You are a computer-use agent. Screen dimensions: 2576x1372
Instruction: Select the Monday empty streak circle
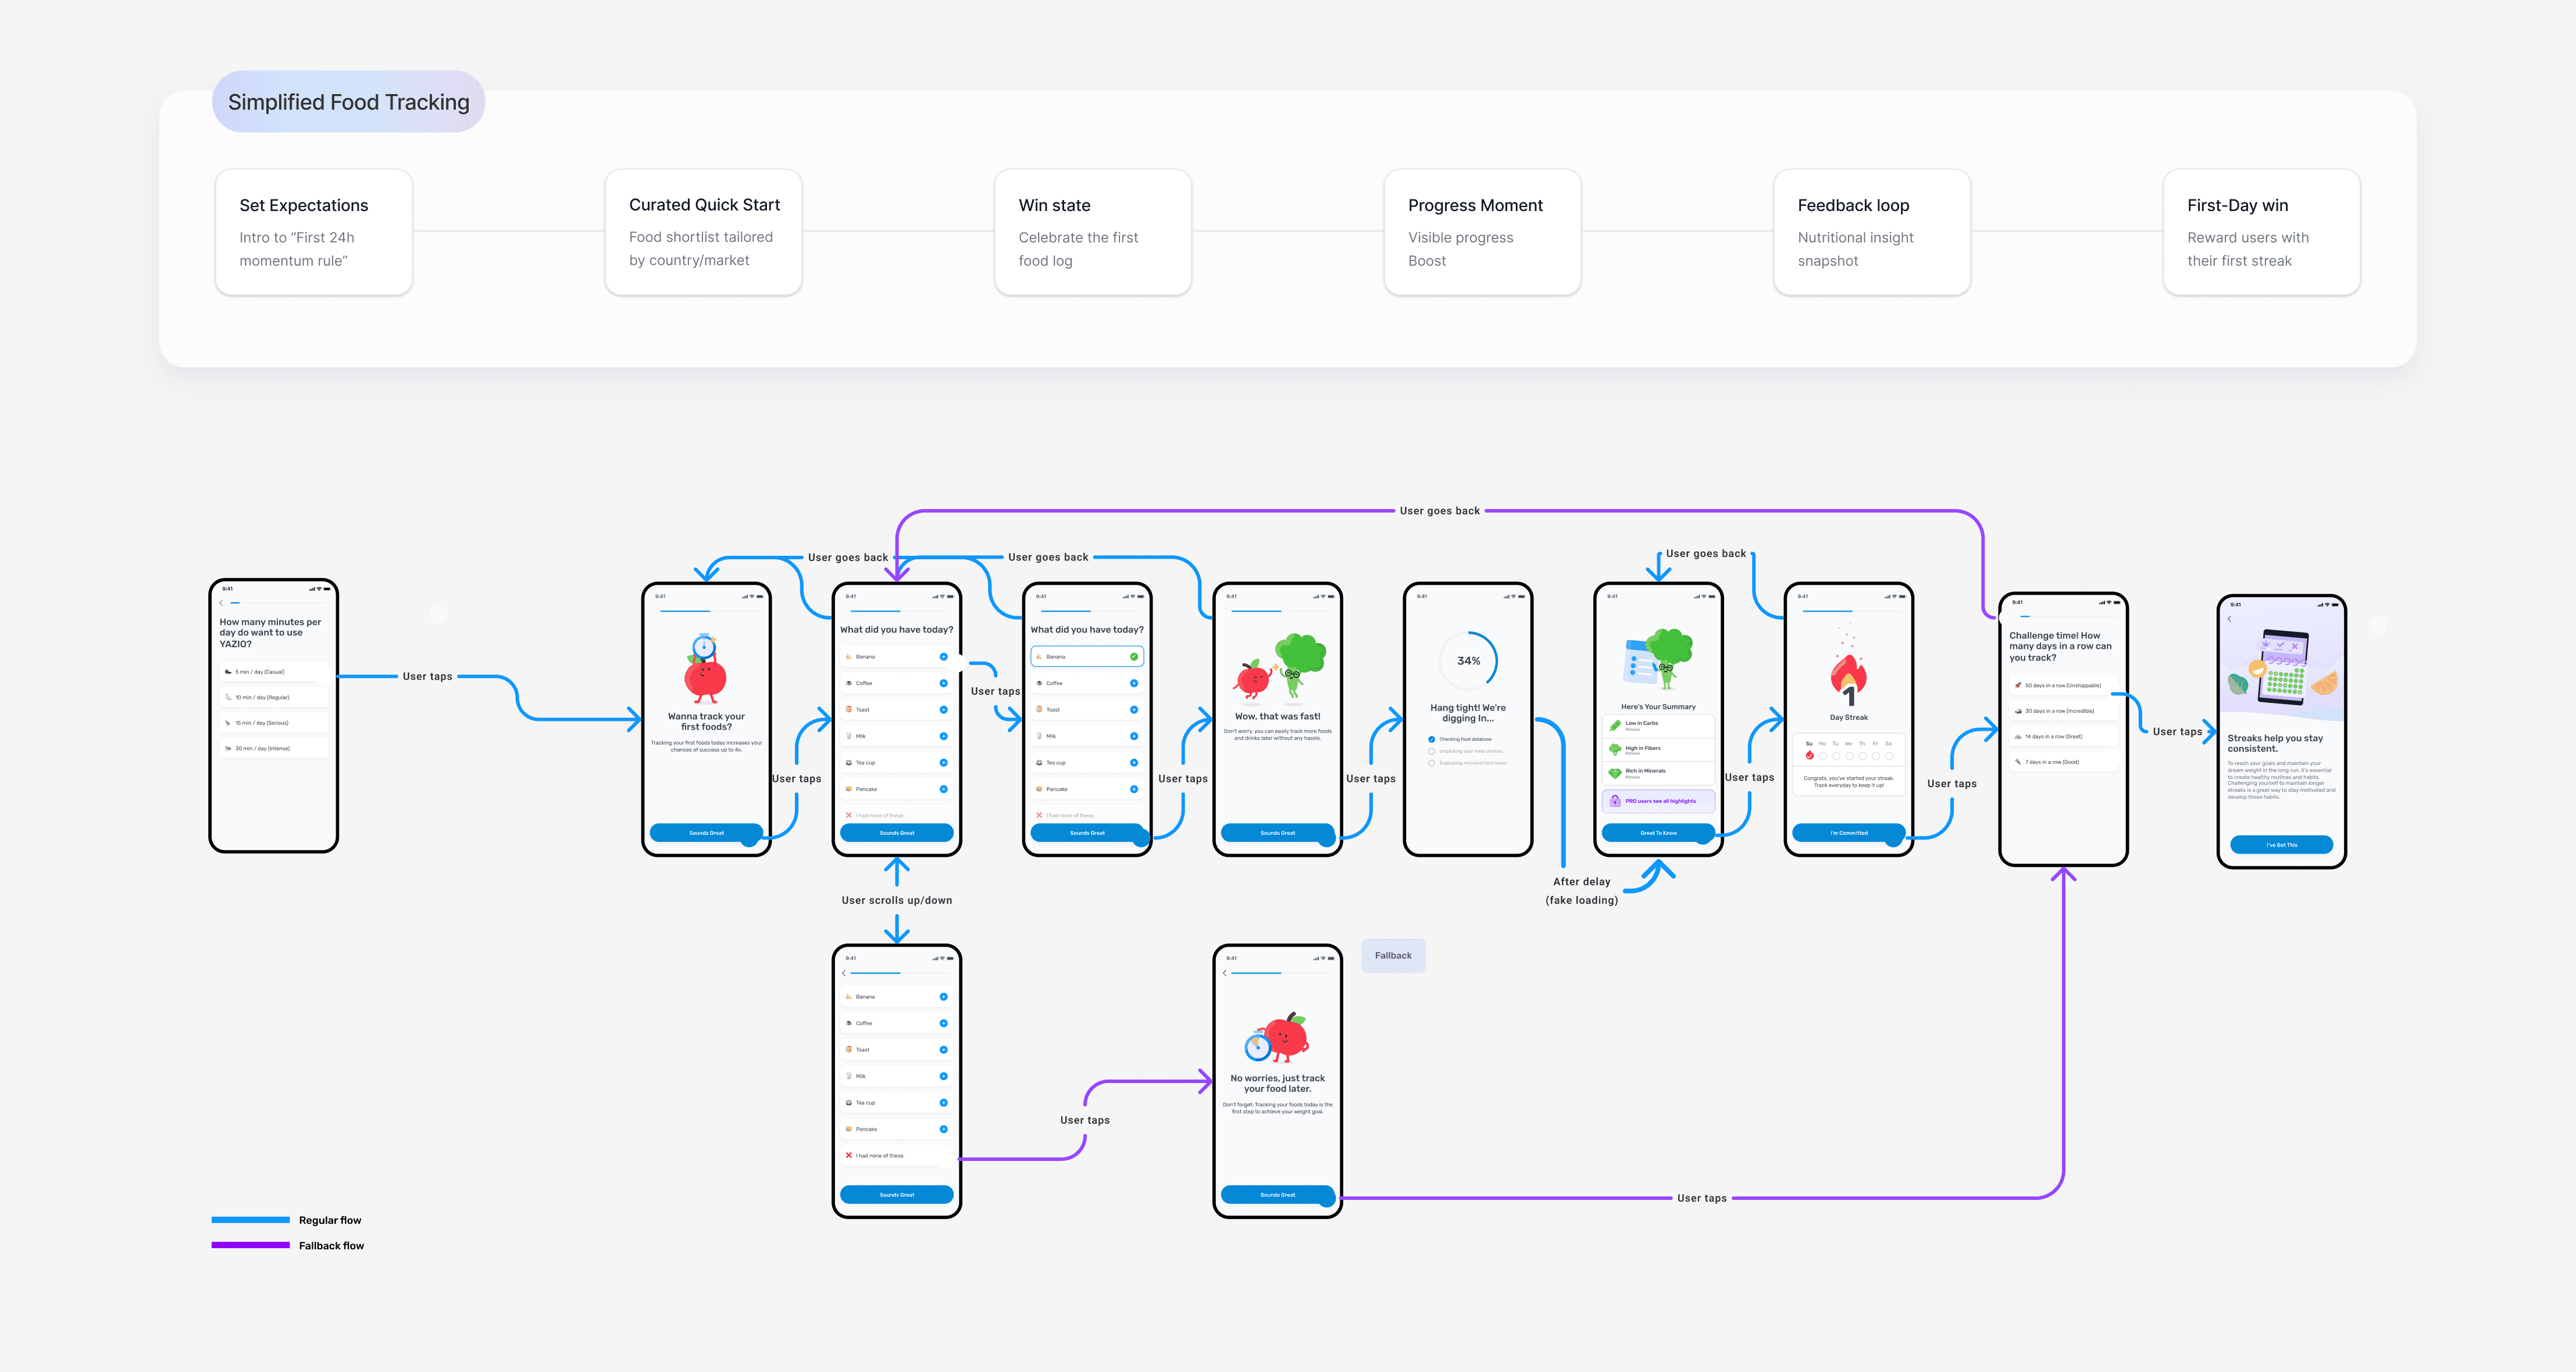tap(1822, 756)
